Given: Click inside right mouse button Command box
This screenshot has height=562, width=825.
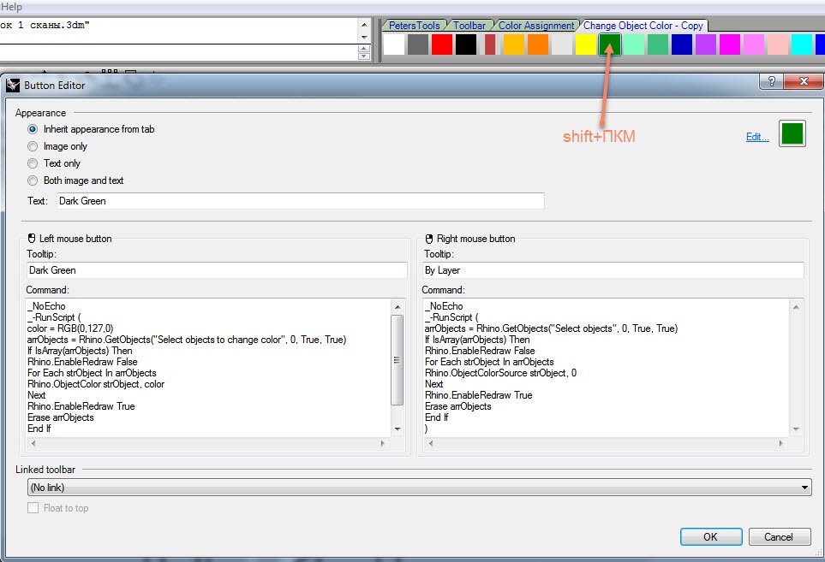Looking at the screenshot, I should (x=606, y=368).
